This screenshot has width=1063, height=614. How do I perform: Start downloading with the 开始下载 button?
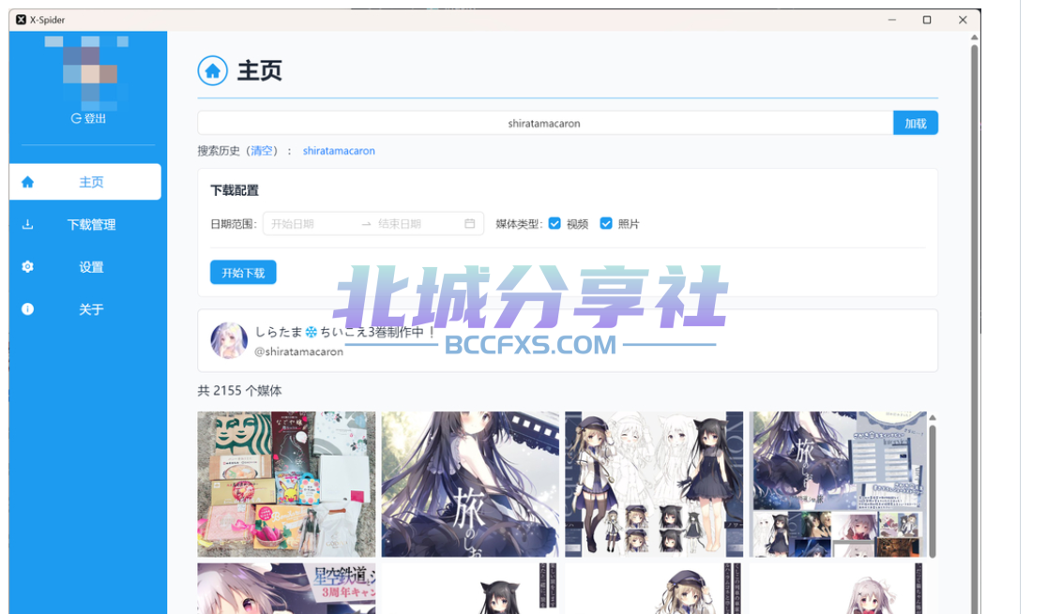coord(243,273)
